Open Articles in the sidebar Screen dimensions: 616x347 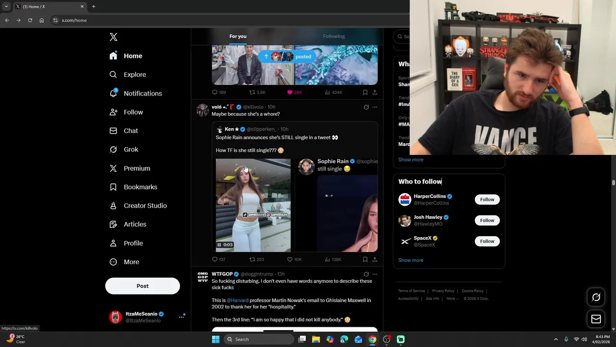click(x=128, y=225)
